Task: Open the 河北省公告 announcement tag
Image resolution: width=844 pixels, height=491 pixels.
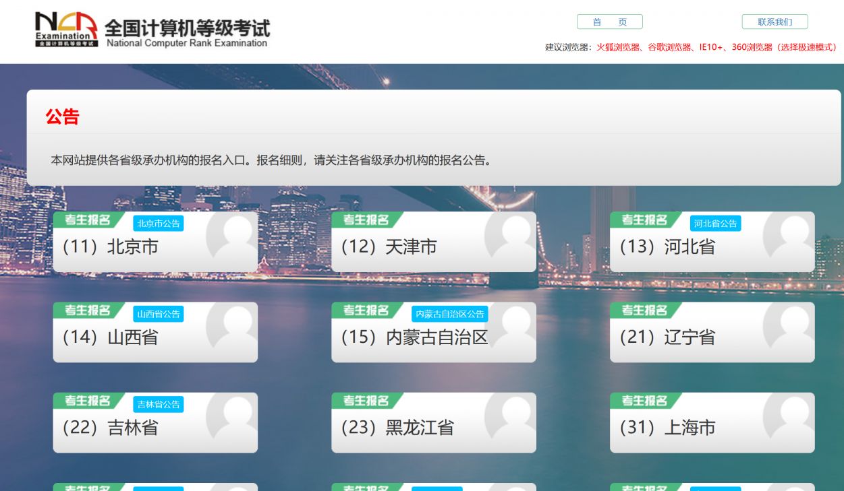Action: 716,224
